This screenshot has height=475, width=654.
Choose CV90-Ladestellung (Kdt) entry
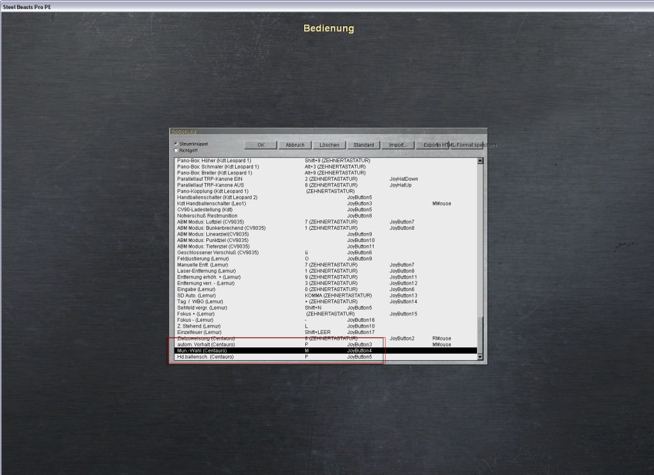pos(204,209)
